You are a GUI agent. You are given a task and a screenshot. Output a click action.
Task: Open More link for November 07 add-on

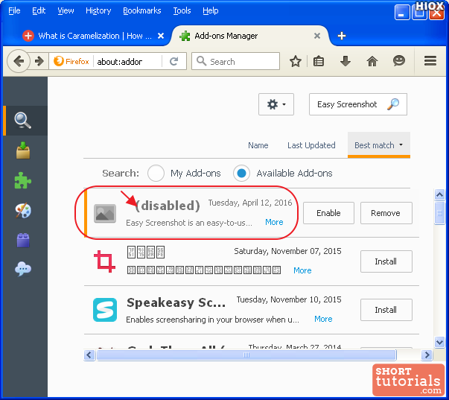[x=302, y=270]
